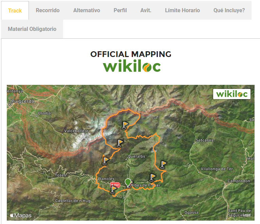Click the Toses town label
Screen dimensions: 260x224
[x=60, y=175]
